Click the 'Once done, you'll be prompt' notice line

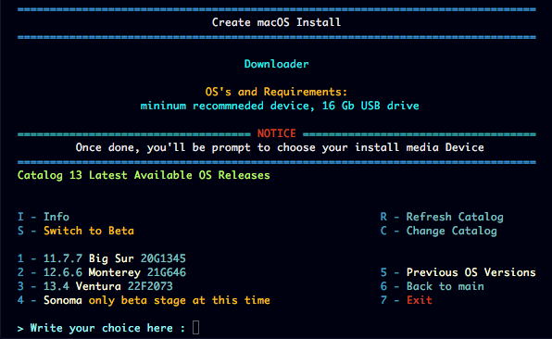pos(280,147)
